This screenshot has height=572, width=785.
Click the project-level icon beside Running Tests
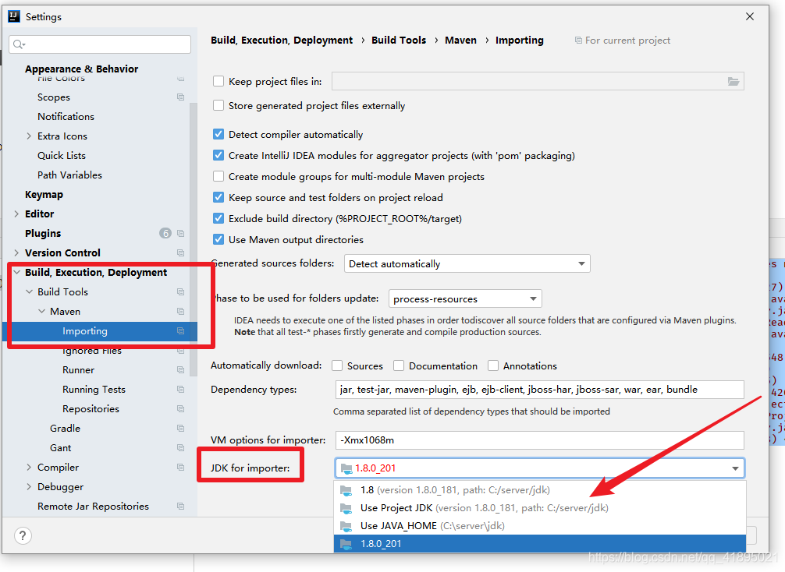click(181, 390)
